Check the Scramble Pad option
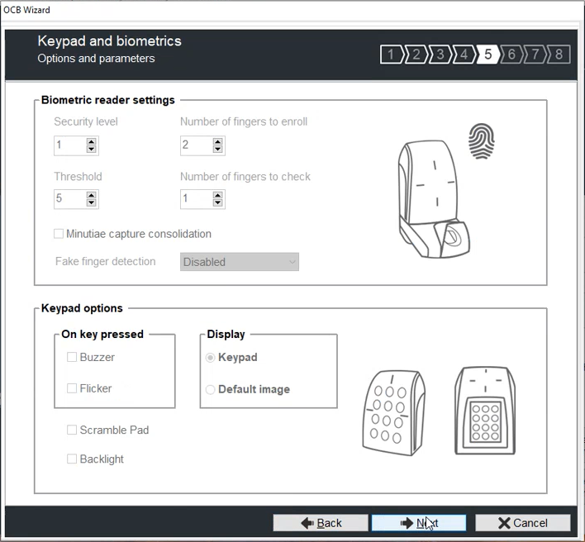This screenshot has height=542, width=585. 72,430
